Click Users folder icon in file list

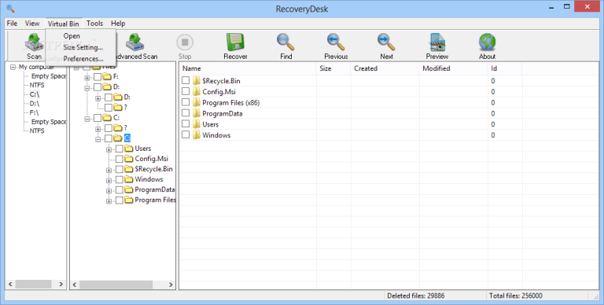[197, 124]
